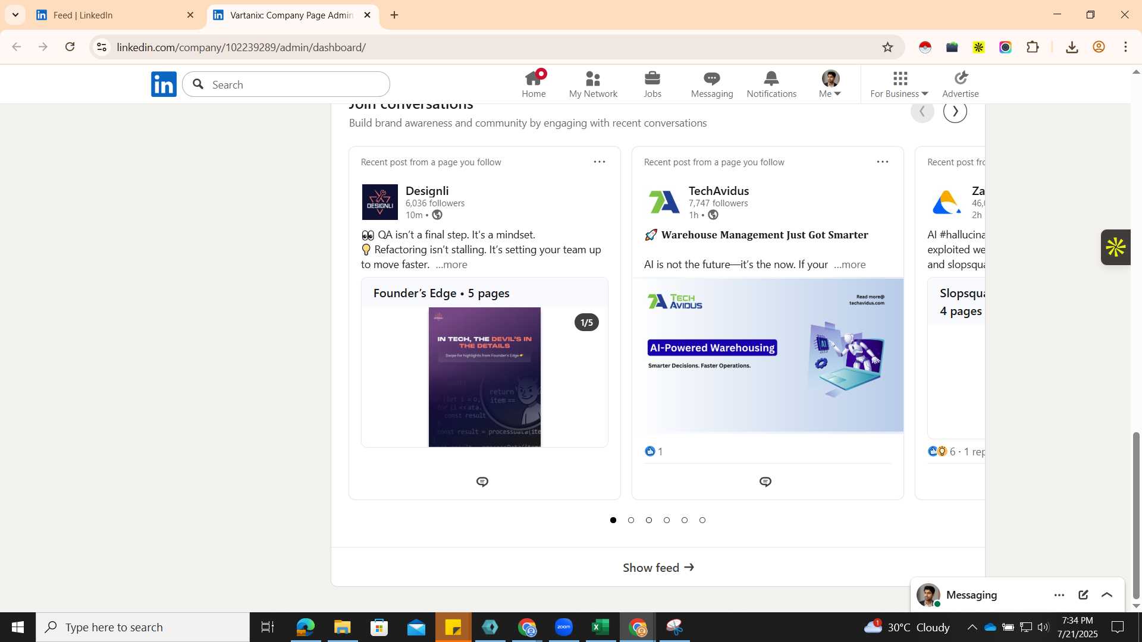This screenshot has height=642, width=1142.
Task: Open the floating yellow asterisk side widget
Action: point(1115,247)
